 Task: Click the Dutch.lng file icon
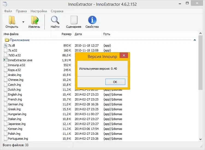5,90
